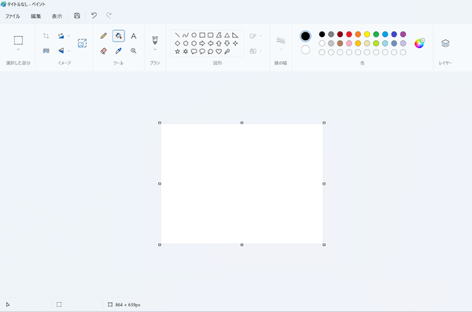Select the down arrow shape
Viewport: 472px width, 312px height.
pyautogui.click(x=227, y=43)
